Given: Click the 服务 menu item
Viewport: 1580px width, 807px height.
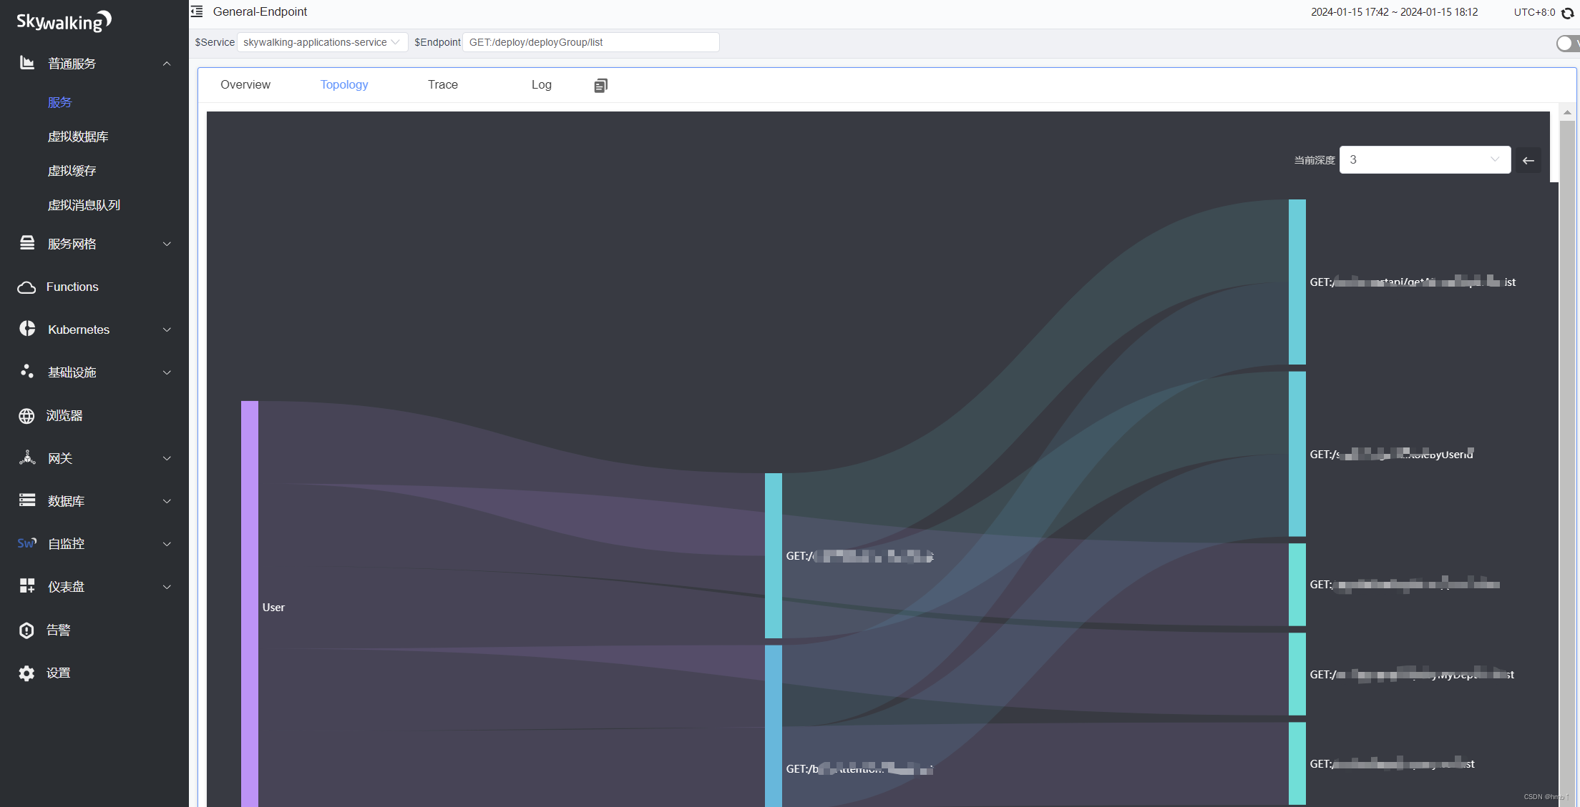Looking at the screenshot, I should pos(59,102).
